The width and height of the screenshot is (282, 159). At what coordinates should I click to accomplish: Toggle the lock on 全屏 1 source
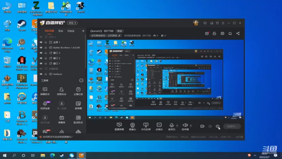pos(46,42)
